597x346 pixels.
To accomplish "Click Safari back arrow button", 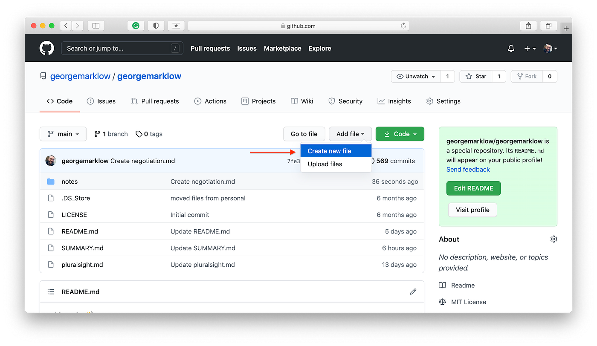I will (66, 26).
